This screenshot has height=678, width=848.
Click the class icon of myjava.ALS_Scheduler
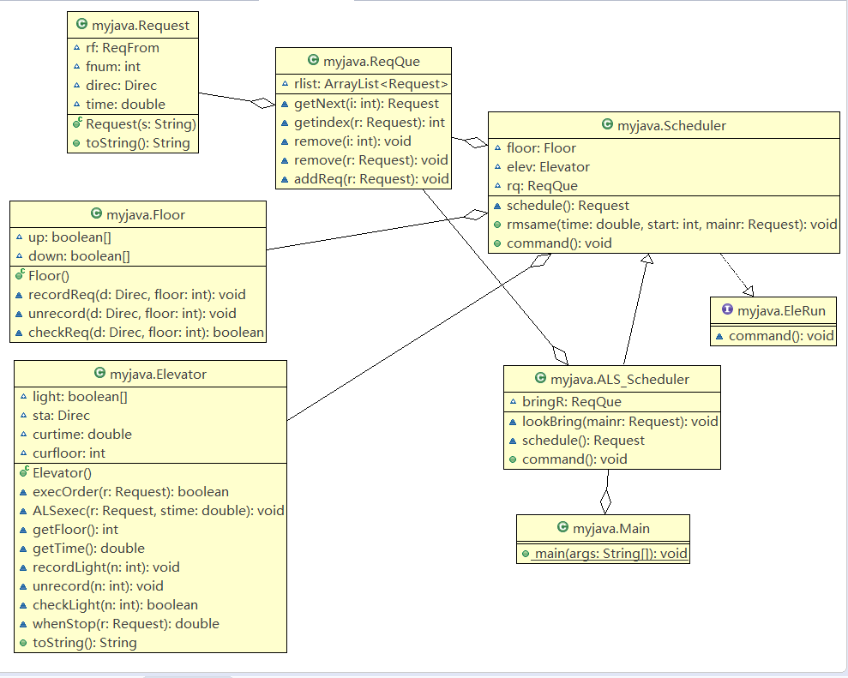click(x=540, y=378)
